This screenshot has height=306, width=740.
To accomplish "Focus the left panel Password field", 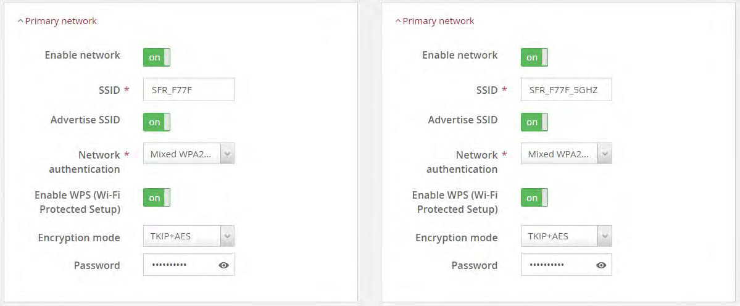I will coord(179,265).
